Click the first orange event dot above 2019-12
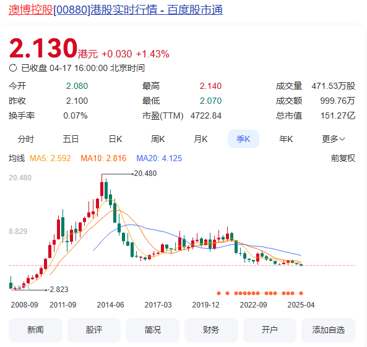Viewport: 367px width, 347px height. 219,293
